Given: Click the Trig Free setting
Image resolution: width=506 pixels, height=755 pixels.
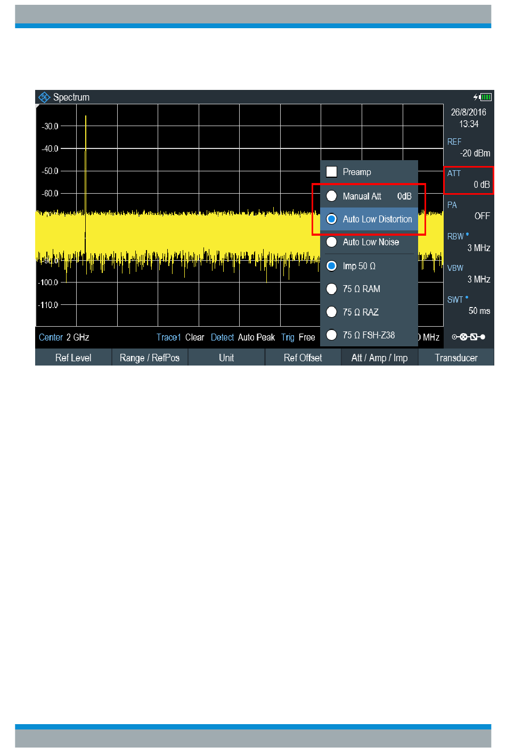Looking at the screenshot, I should pyautogui.click(x=298, y=337).
